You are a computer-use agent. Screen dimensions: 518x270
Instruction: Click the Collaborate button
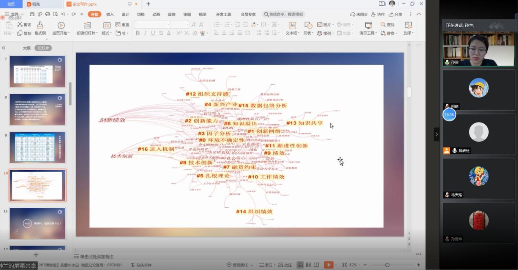pyautogui.click(x=378, y=14)
